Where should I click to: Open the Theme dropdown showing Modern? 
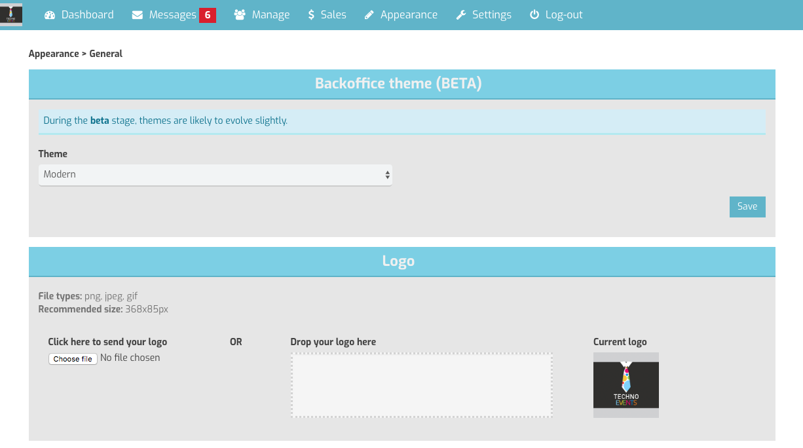215,175
